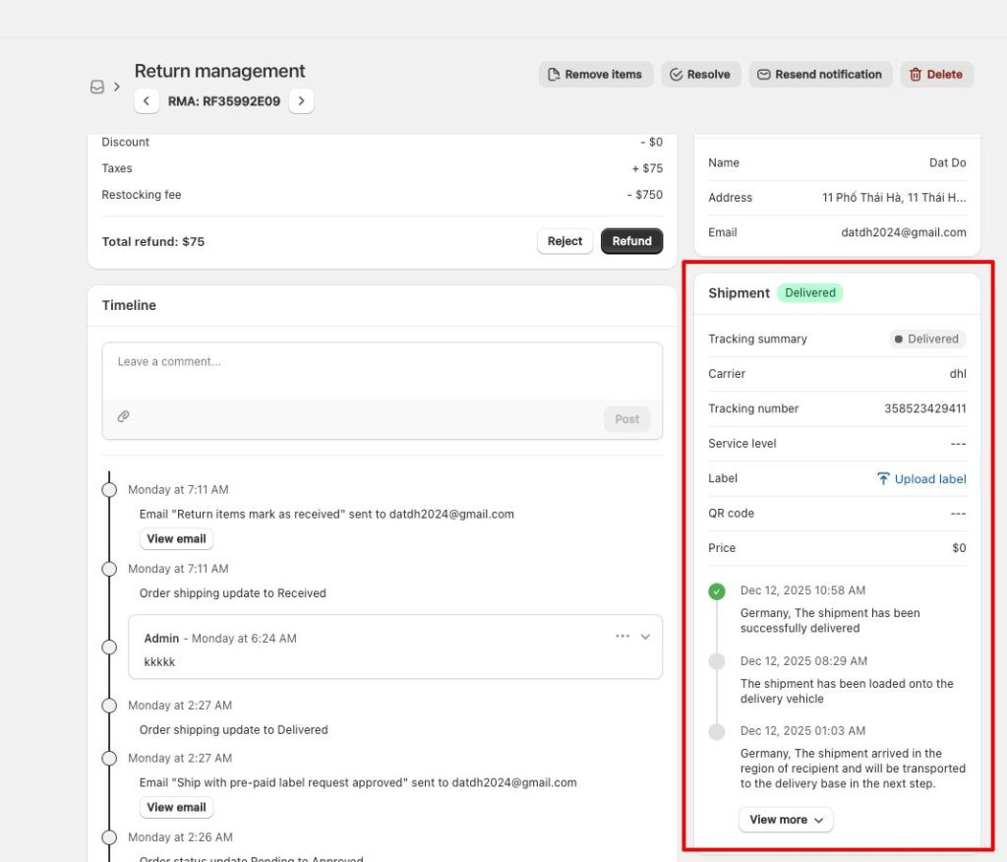This screenshot has width=1007, height=862.
Task: Select the Dec 12 01:03 AM tracking marker
Action: pos(717,731)
